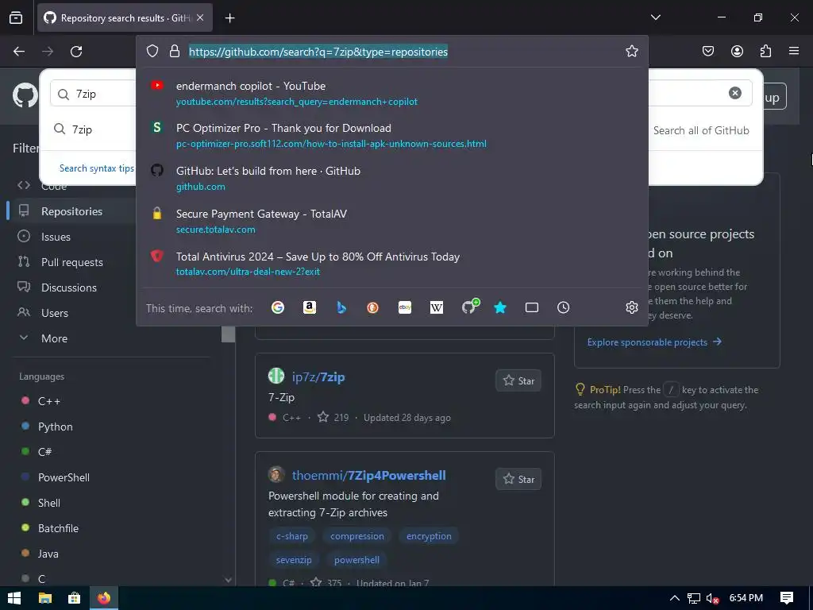Open the Firefox hamburger menu
Viewport: 813px width, 610px height.
click(794, 52)
